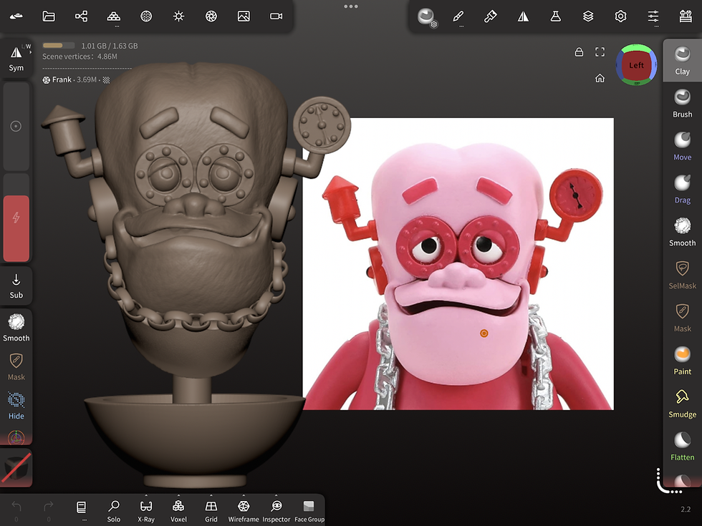702x526 pixels.
Task: Expand the top three-dots menu
Action: point(351,6)
